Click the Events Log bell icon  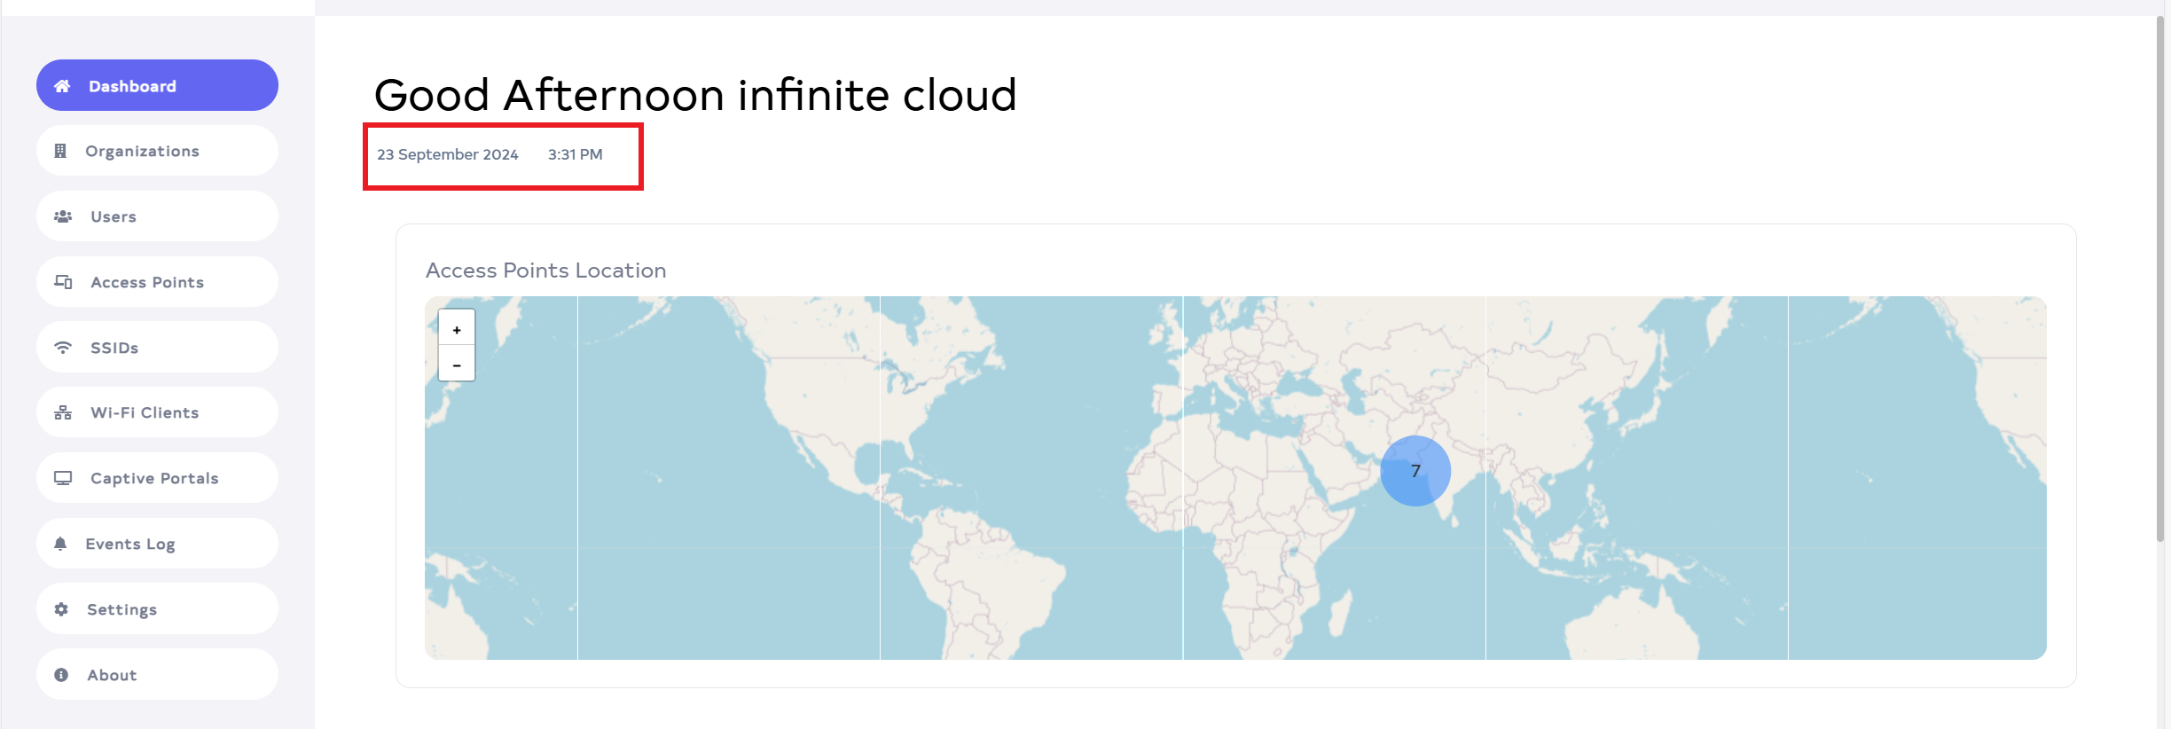tap(60, 544)
